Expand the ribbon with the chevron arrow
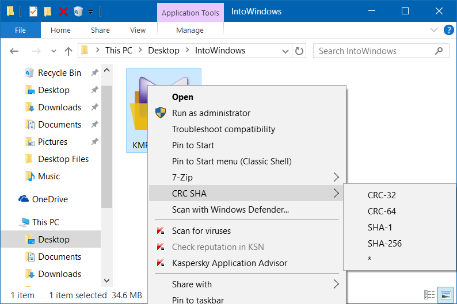 click(434, 30)
